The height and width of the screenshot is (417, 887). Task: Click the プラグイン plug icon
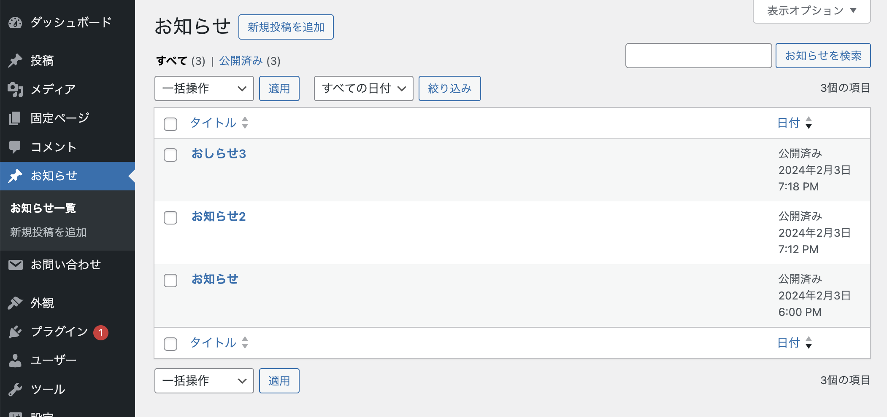[x=15, y=332]
